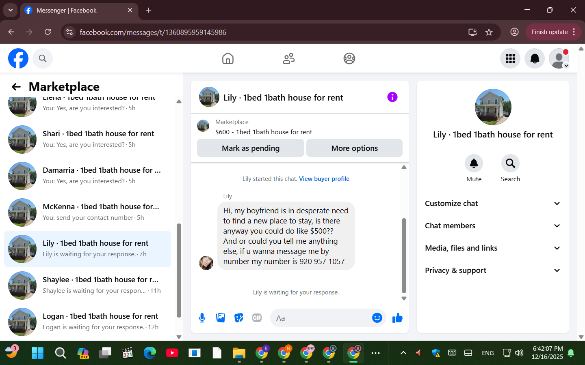Expand the Customize chat section

(x=493, y=204)
